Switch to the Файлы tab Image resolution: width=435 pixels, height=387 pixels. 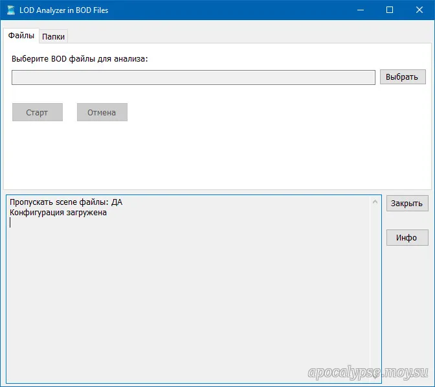coord(21,36)
